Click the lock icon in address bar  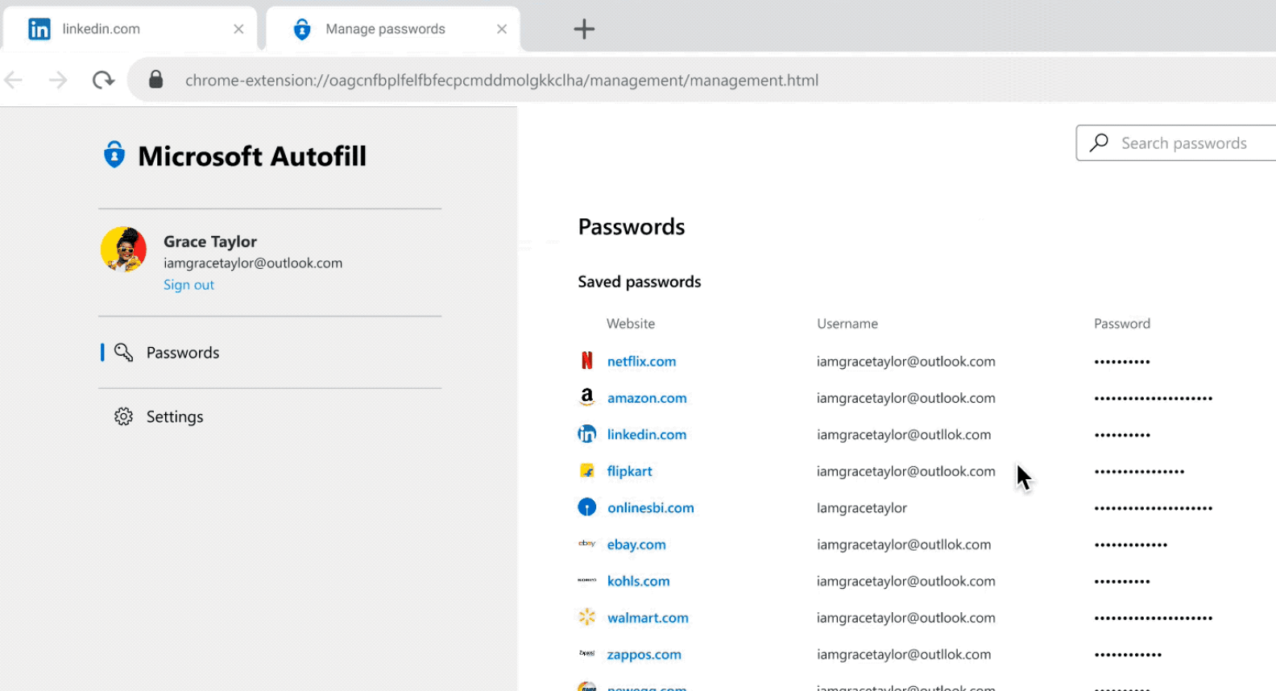coord(156,79)
